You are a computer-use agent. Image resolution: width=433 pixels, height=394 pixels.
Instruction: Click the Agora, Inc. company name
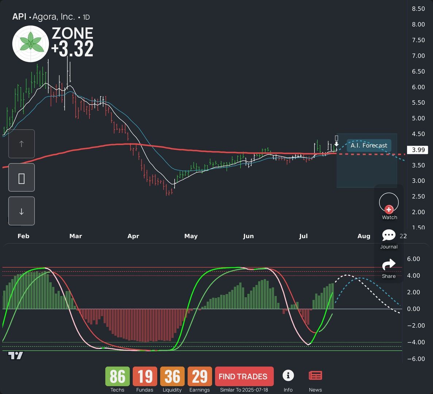(x=54, y=17)
